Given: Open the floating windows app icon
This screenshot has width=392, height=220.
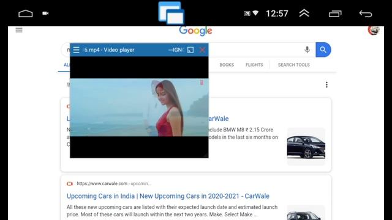Looking at the screenshot, I should click(x=171, y=13).
